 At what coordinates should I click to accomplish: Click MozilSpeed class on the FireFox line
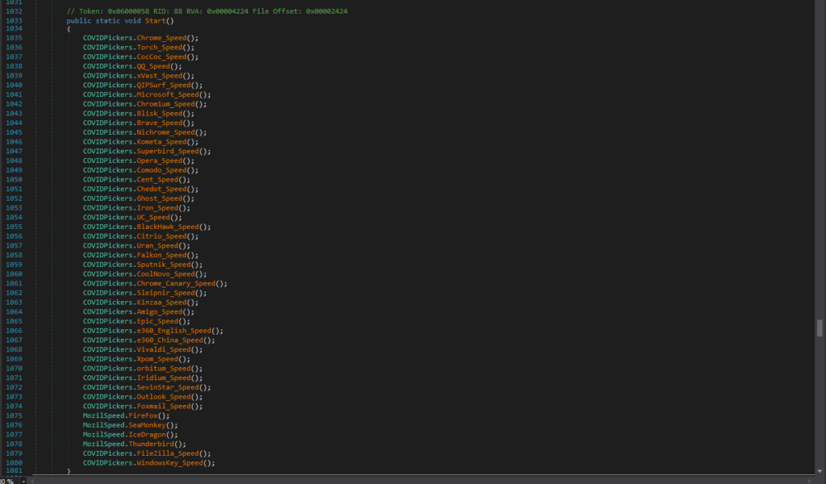pos(103,415)
